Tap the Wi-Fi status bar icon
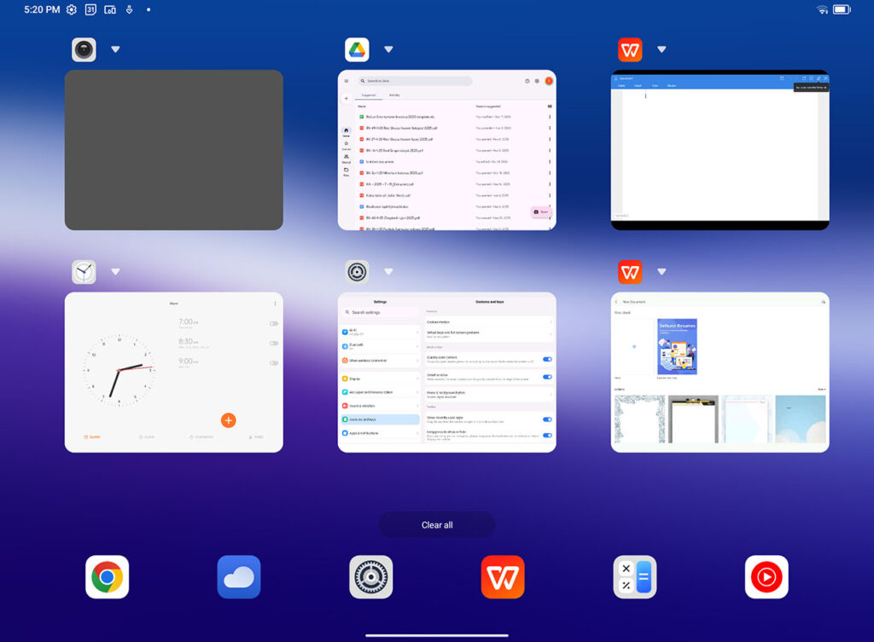 click(822, 9)
